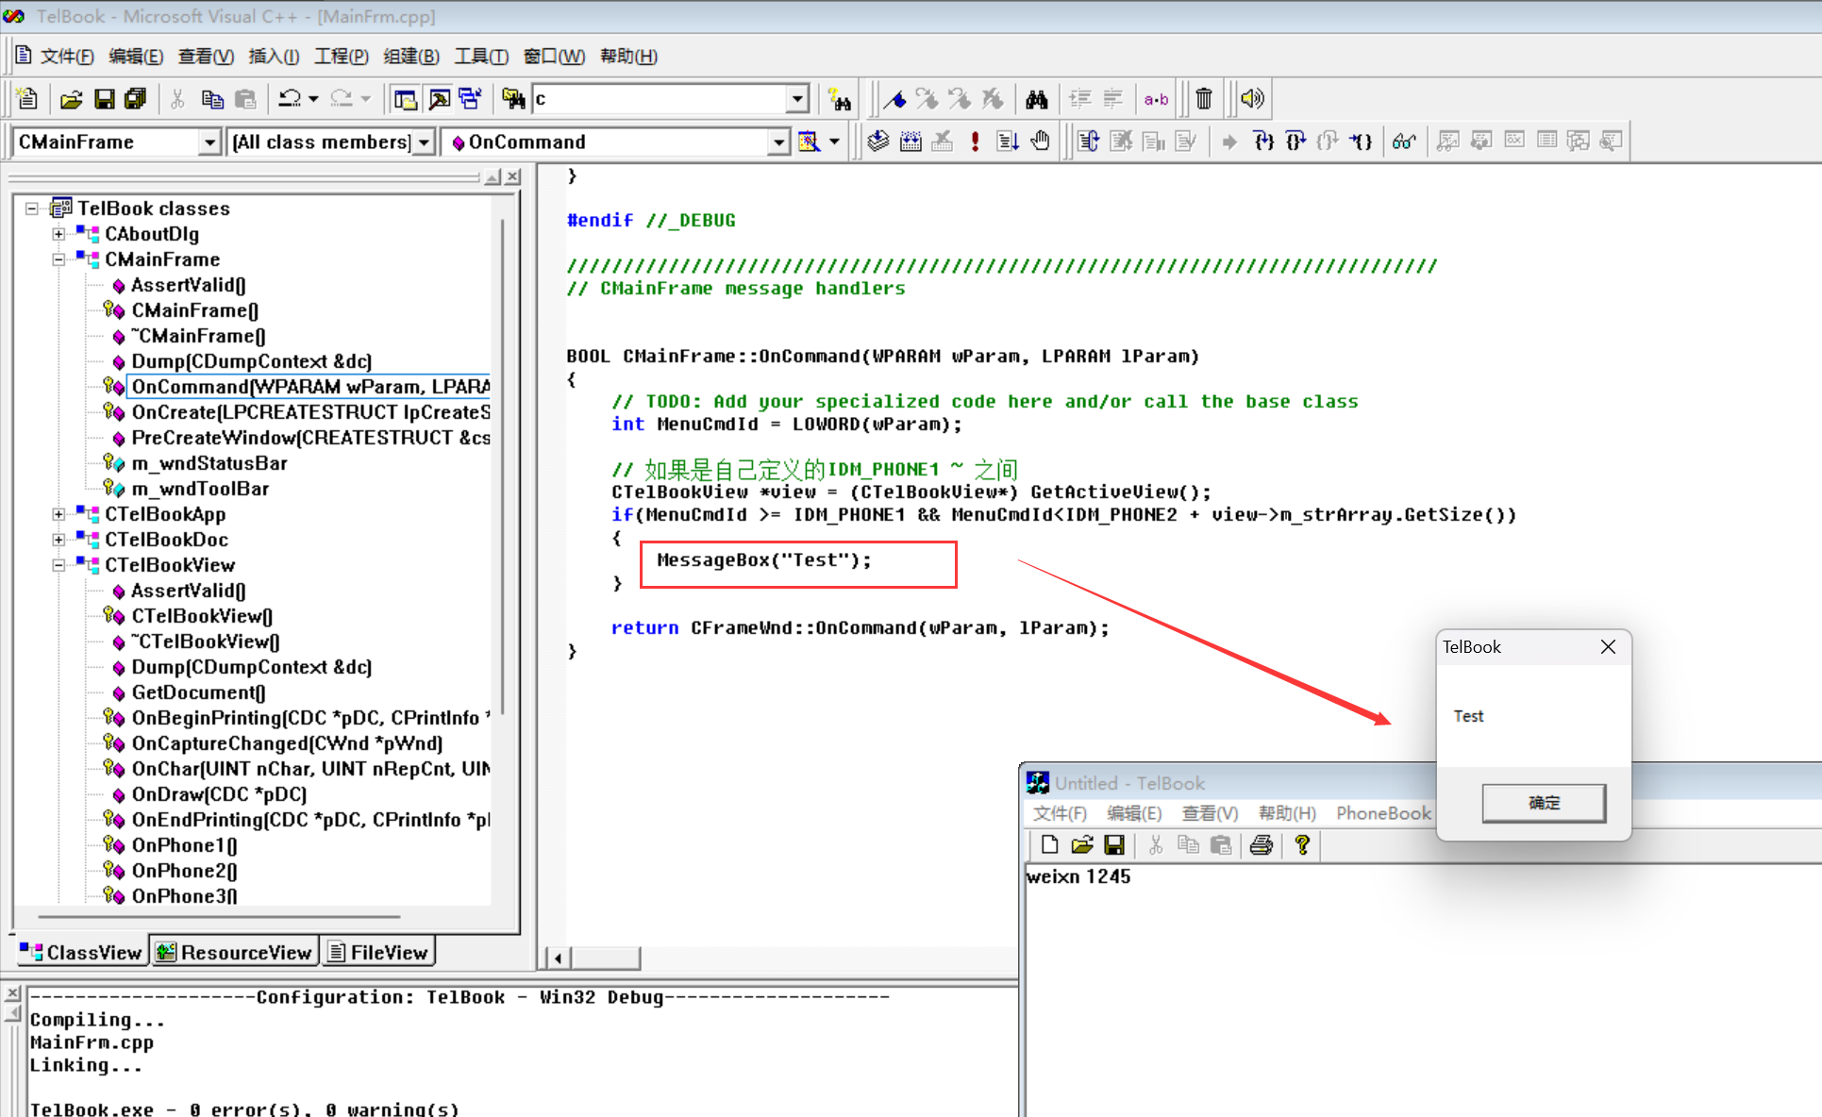Collapse the TelBook classes root node

click(x=32, y=208)
